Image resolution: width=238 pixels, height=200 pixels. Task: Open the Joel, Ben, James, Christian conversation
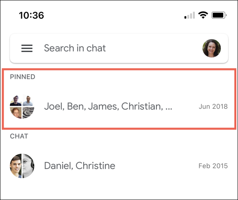pos(119,106)
